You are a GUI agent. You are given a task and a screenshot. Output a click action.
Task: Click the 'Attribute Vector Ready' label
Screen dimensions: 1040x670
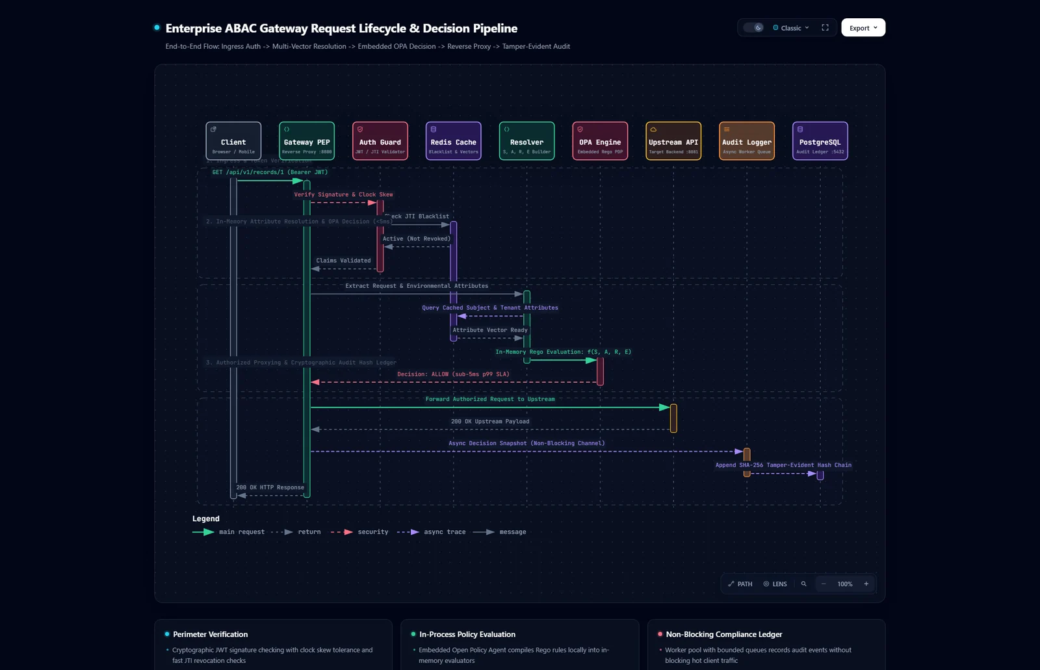click(x=490, y=330)
